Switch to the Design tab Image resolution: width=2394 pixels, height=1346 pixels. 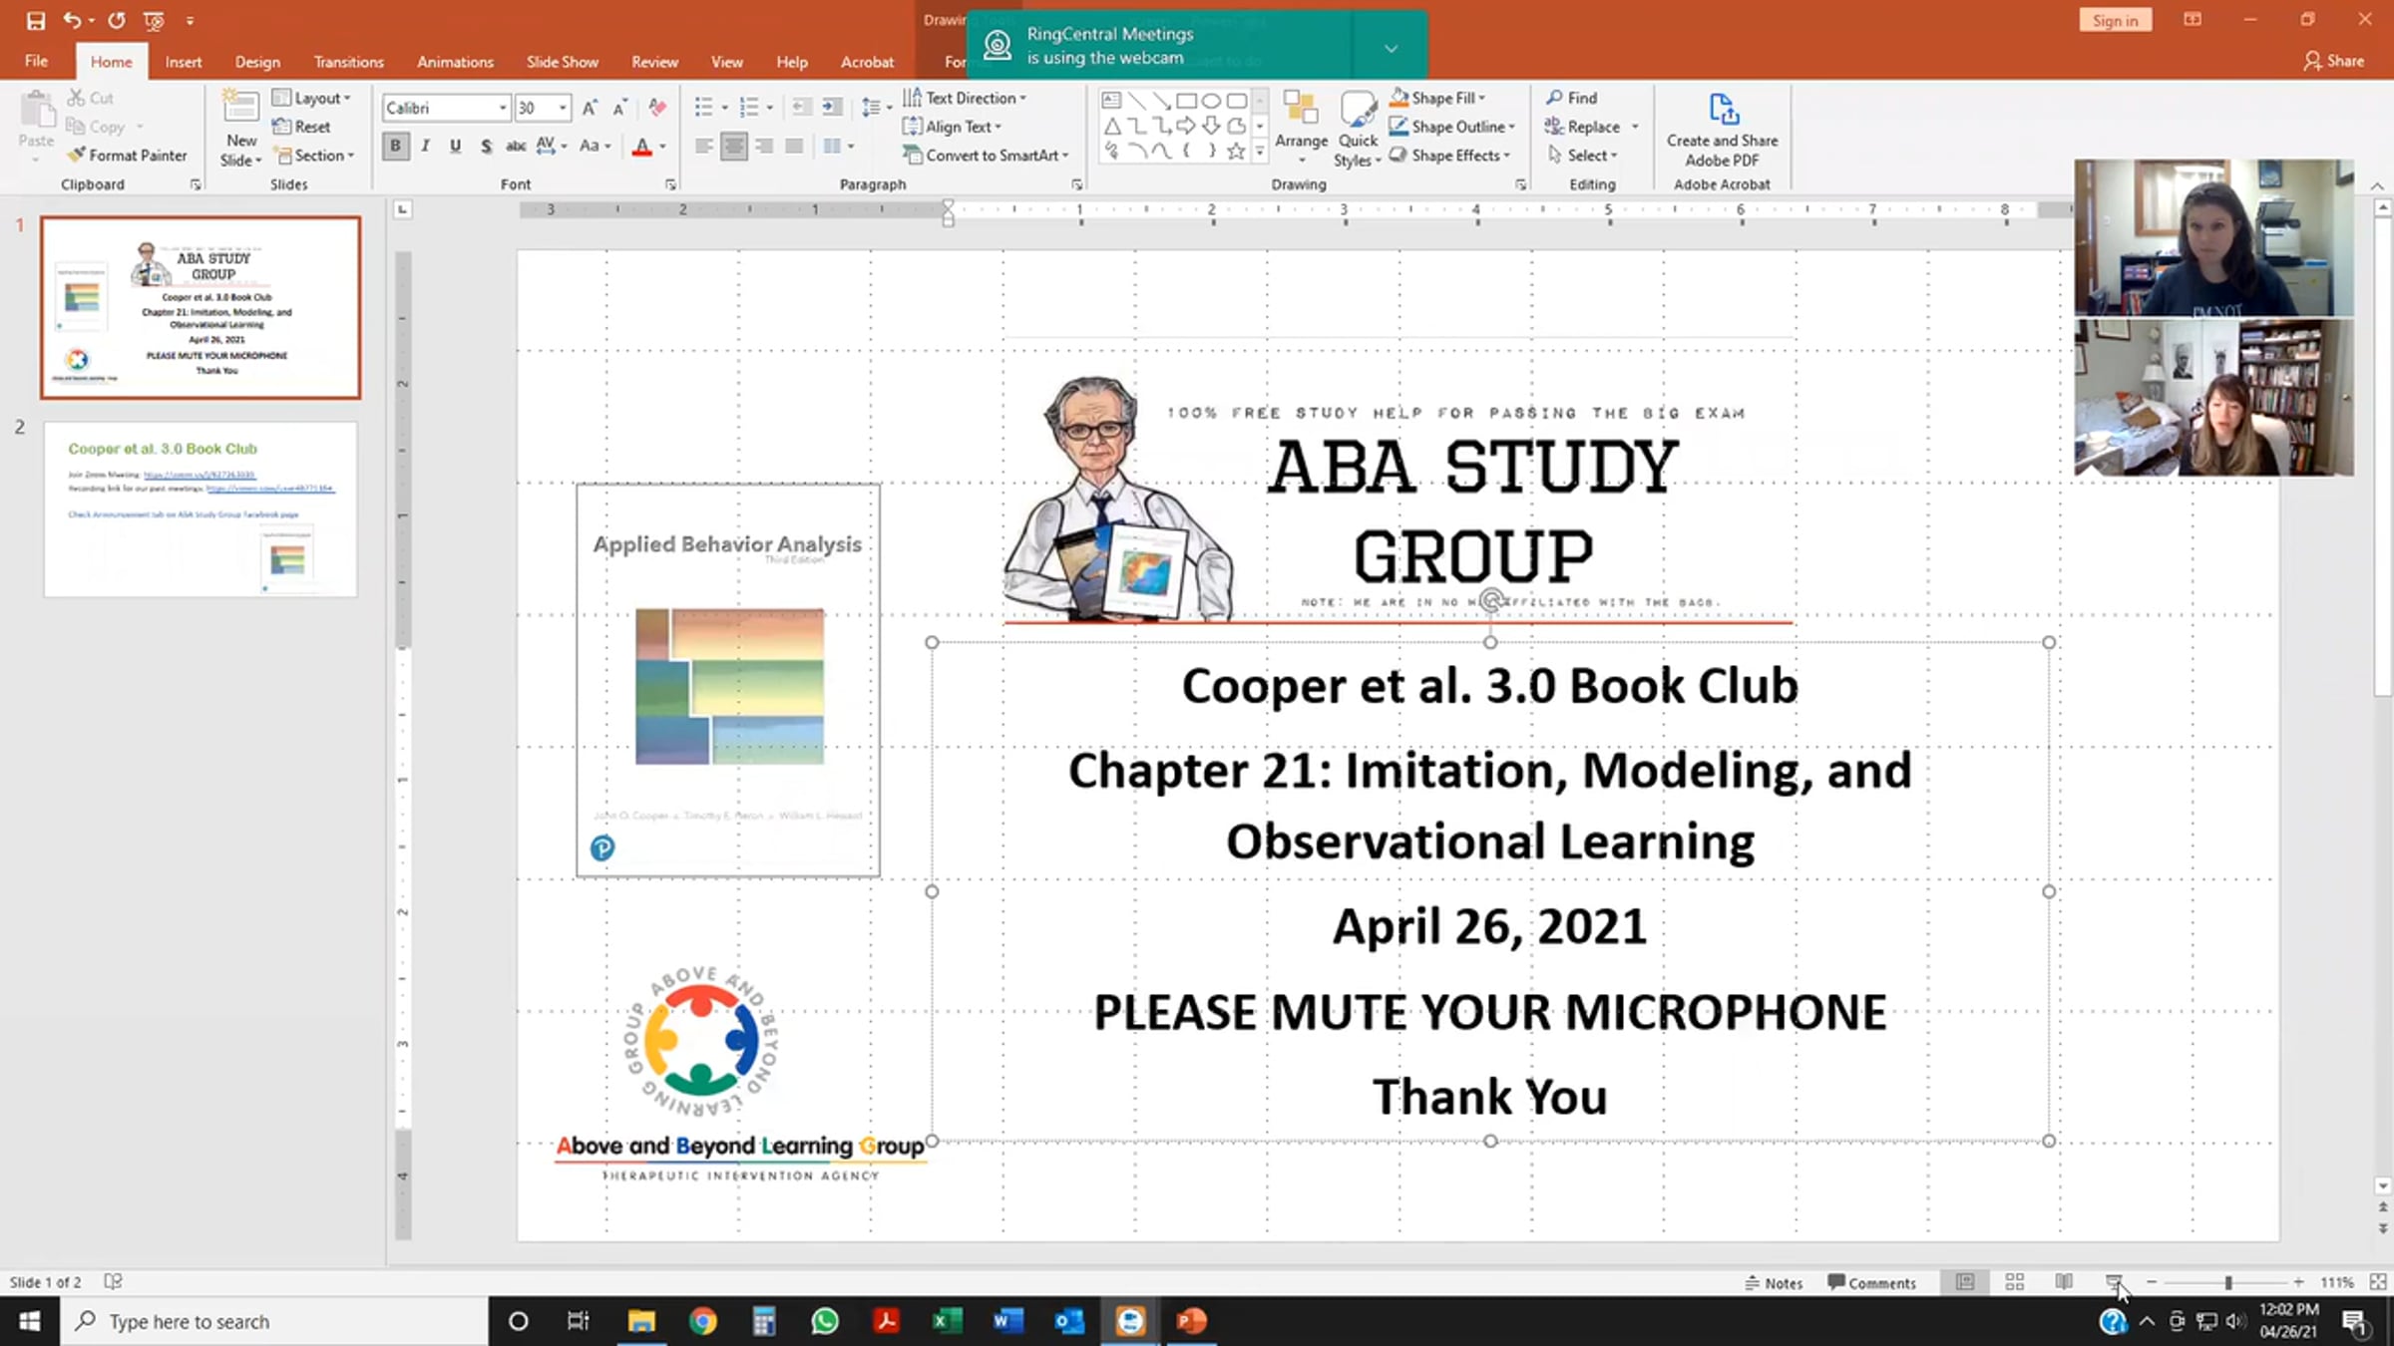[257, 62]
